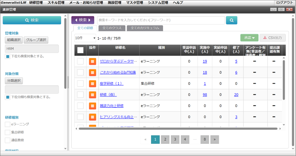Expand the 承認 dropdown button
This screenshot has width=296, height=156.
click(x=249, y=38)
